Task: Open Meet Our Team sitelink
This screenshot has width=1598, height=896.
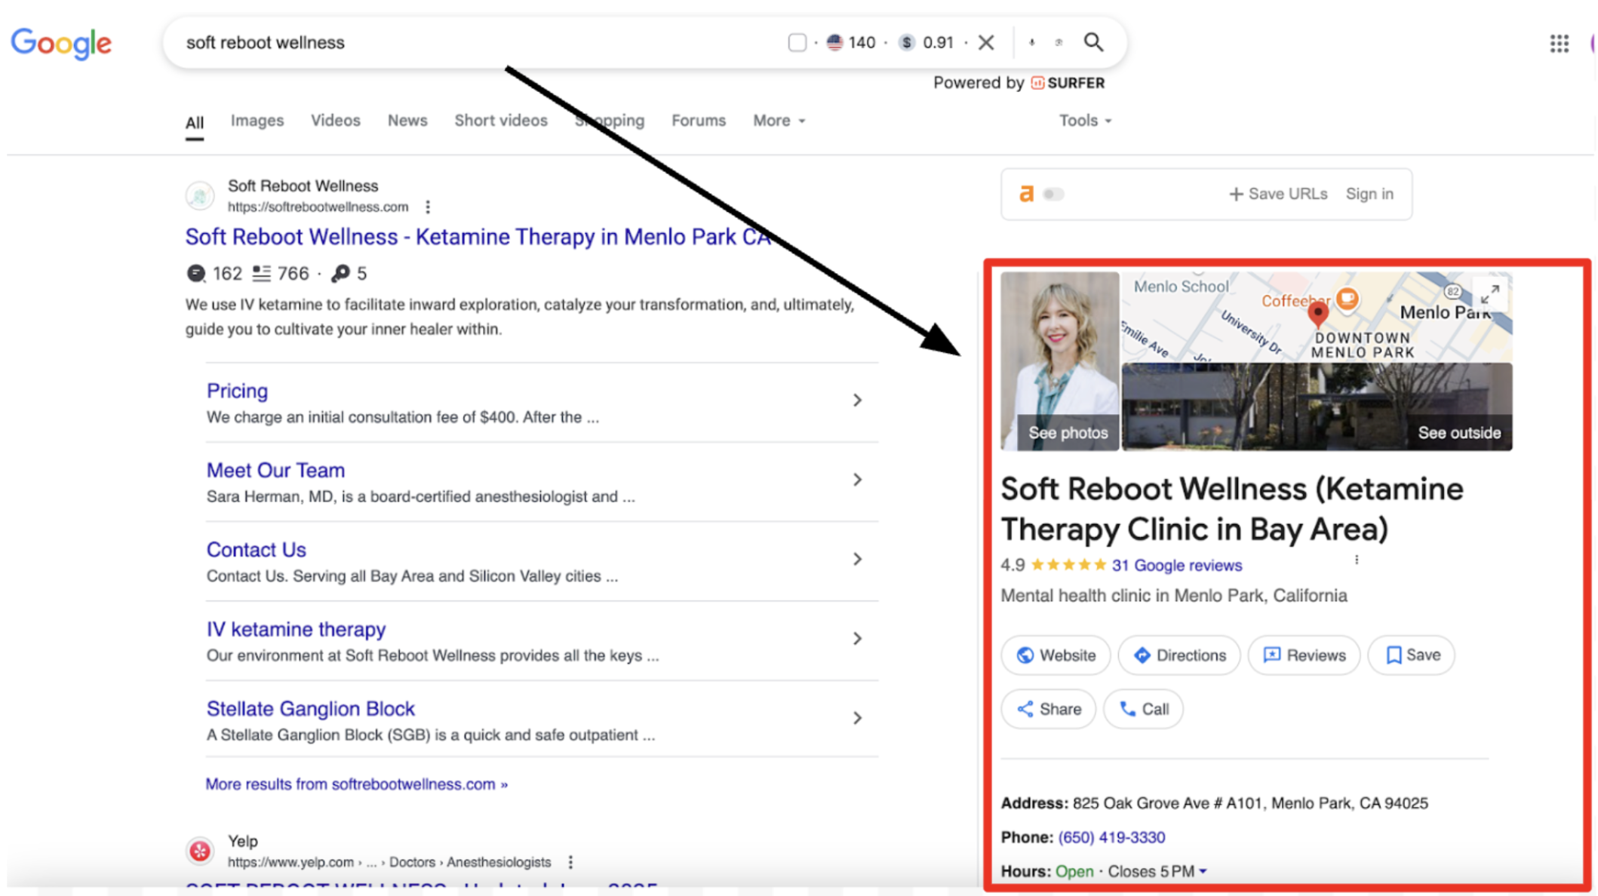Action: coord(275,470)
